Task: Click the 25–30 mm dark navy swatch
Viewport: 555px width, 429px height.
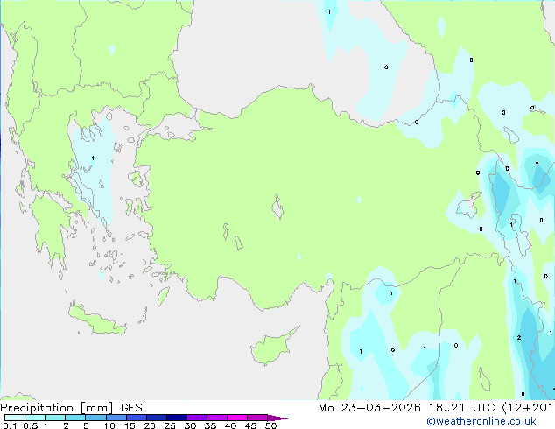Action: click(177, 418)
